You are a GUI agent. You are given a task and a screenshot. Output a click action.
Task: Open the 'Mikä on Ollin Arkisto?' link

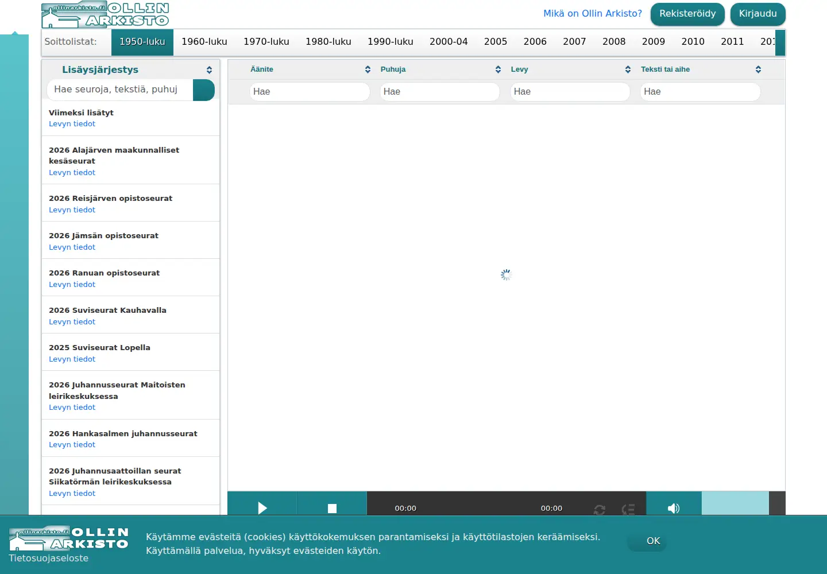593,13
